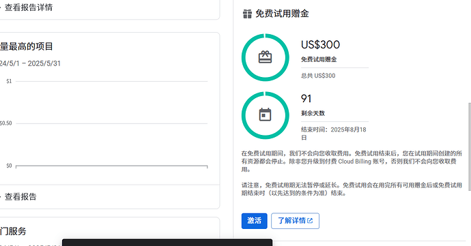Click the 总共 US$300 total text
This screenshot has width=471, height=246.
[318, 76]
